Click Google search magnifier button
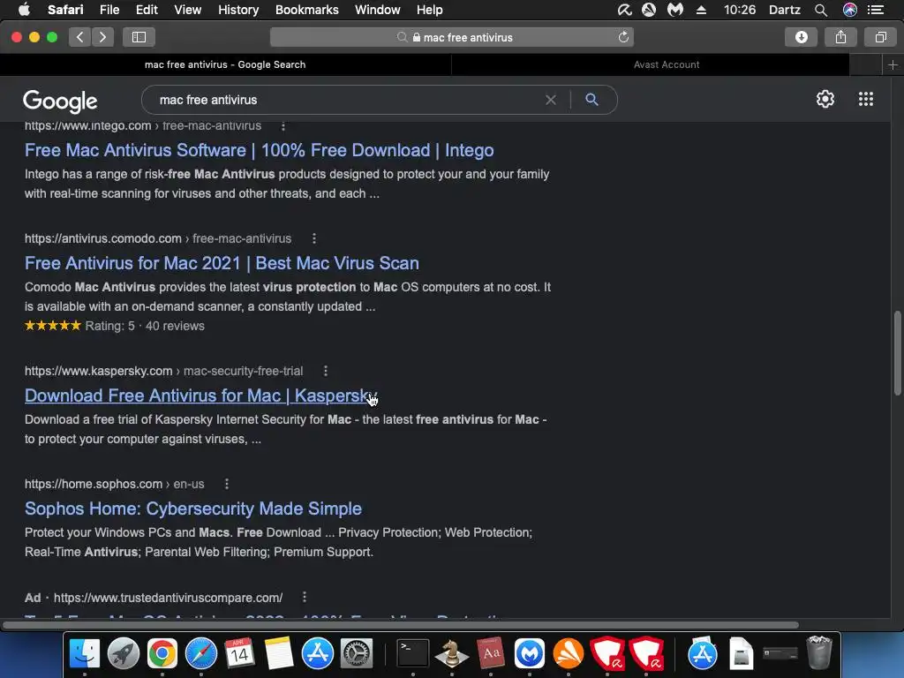The image size is (904, 678). (x=591, y=100)
